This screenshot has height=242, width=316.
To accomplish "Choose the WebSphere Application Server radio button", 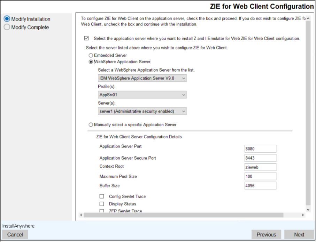I will (x=91, y=62).
